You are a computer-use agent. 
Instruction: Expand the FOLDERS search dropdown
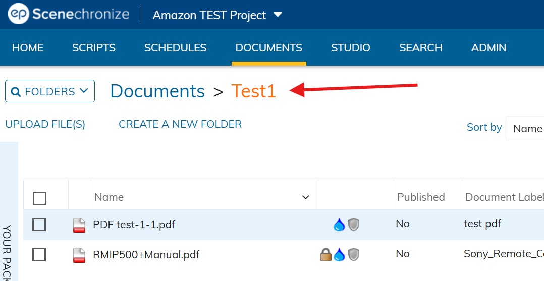[x=50, y=91]
